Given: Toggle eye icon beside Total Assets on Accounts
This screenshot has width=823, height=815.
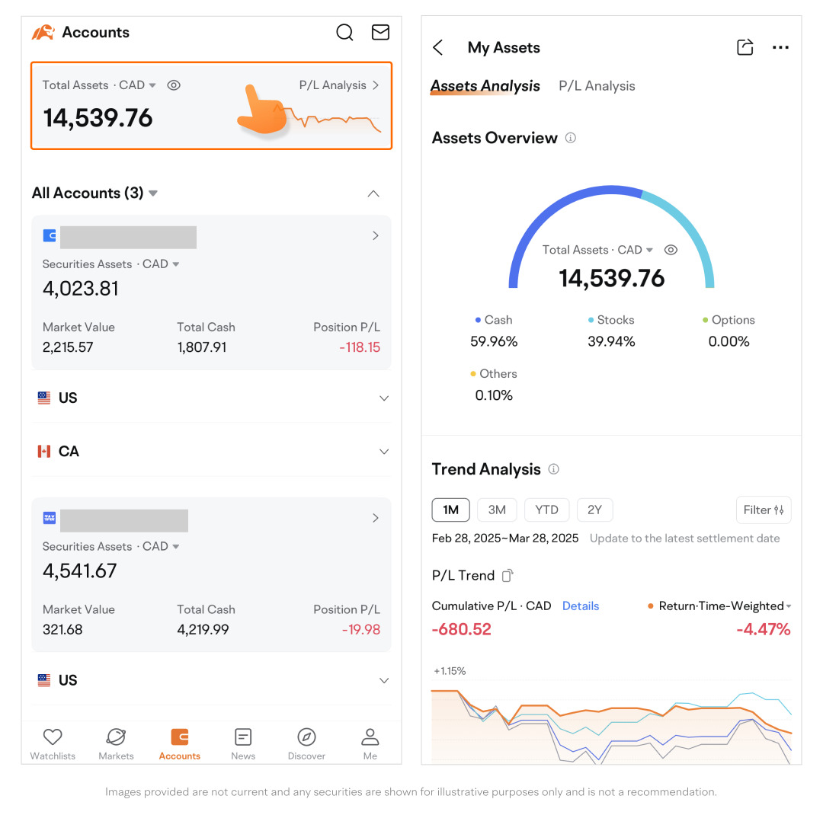Looking at the screenshot, I should [x=174, y=85].
